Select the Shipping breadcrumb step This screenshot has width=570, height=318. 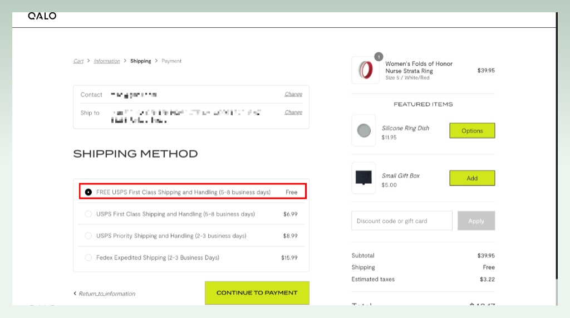[141, 61]
